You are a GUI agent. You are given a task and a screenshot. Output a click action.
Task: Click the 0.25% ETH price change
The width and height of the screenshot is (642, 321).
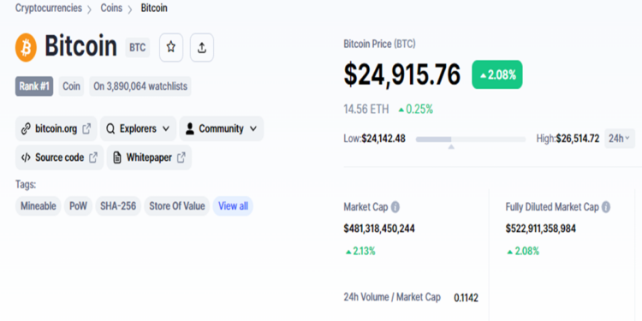coord(415,110)
